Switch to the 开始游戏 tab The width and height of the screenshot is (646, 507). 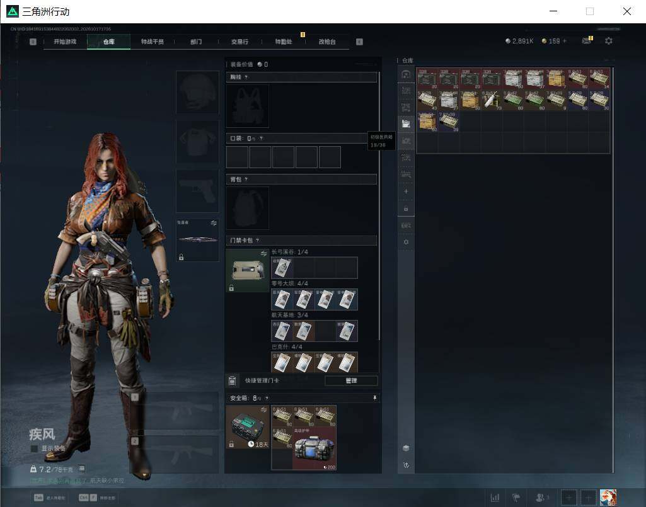[65, 42]
